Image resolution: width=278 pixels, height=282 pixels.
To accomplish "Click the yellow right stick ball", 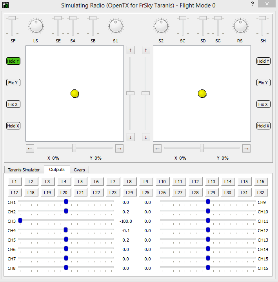I will [x=202, y=93].
